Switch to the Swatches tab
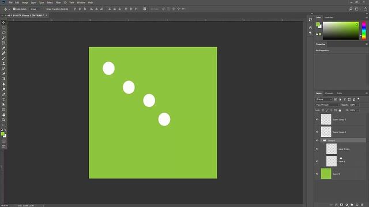This screenshot has height=207, width=369. [x=329, y=18]
